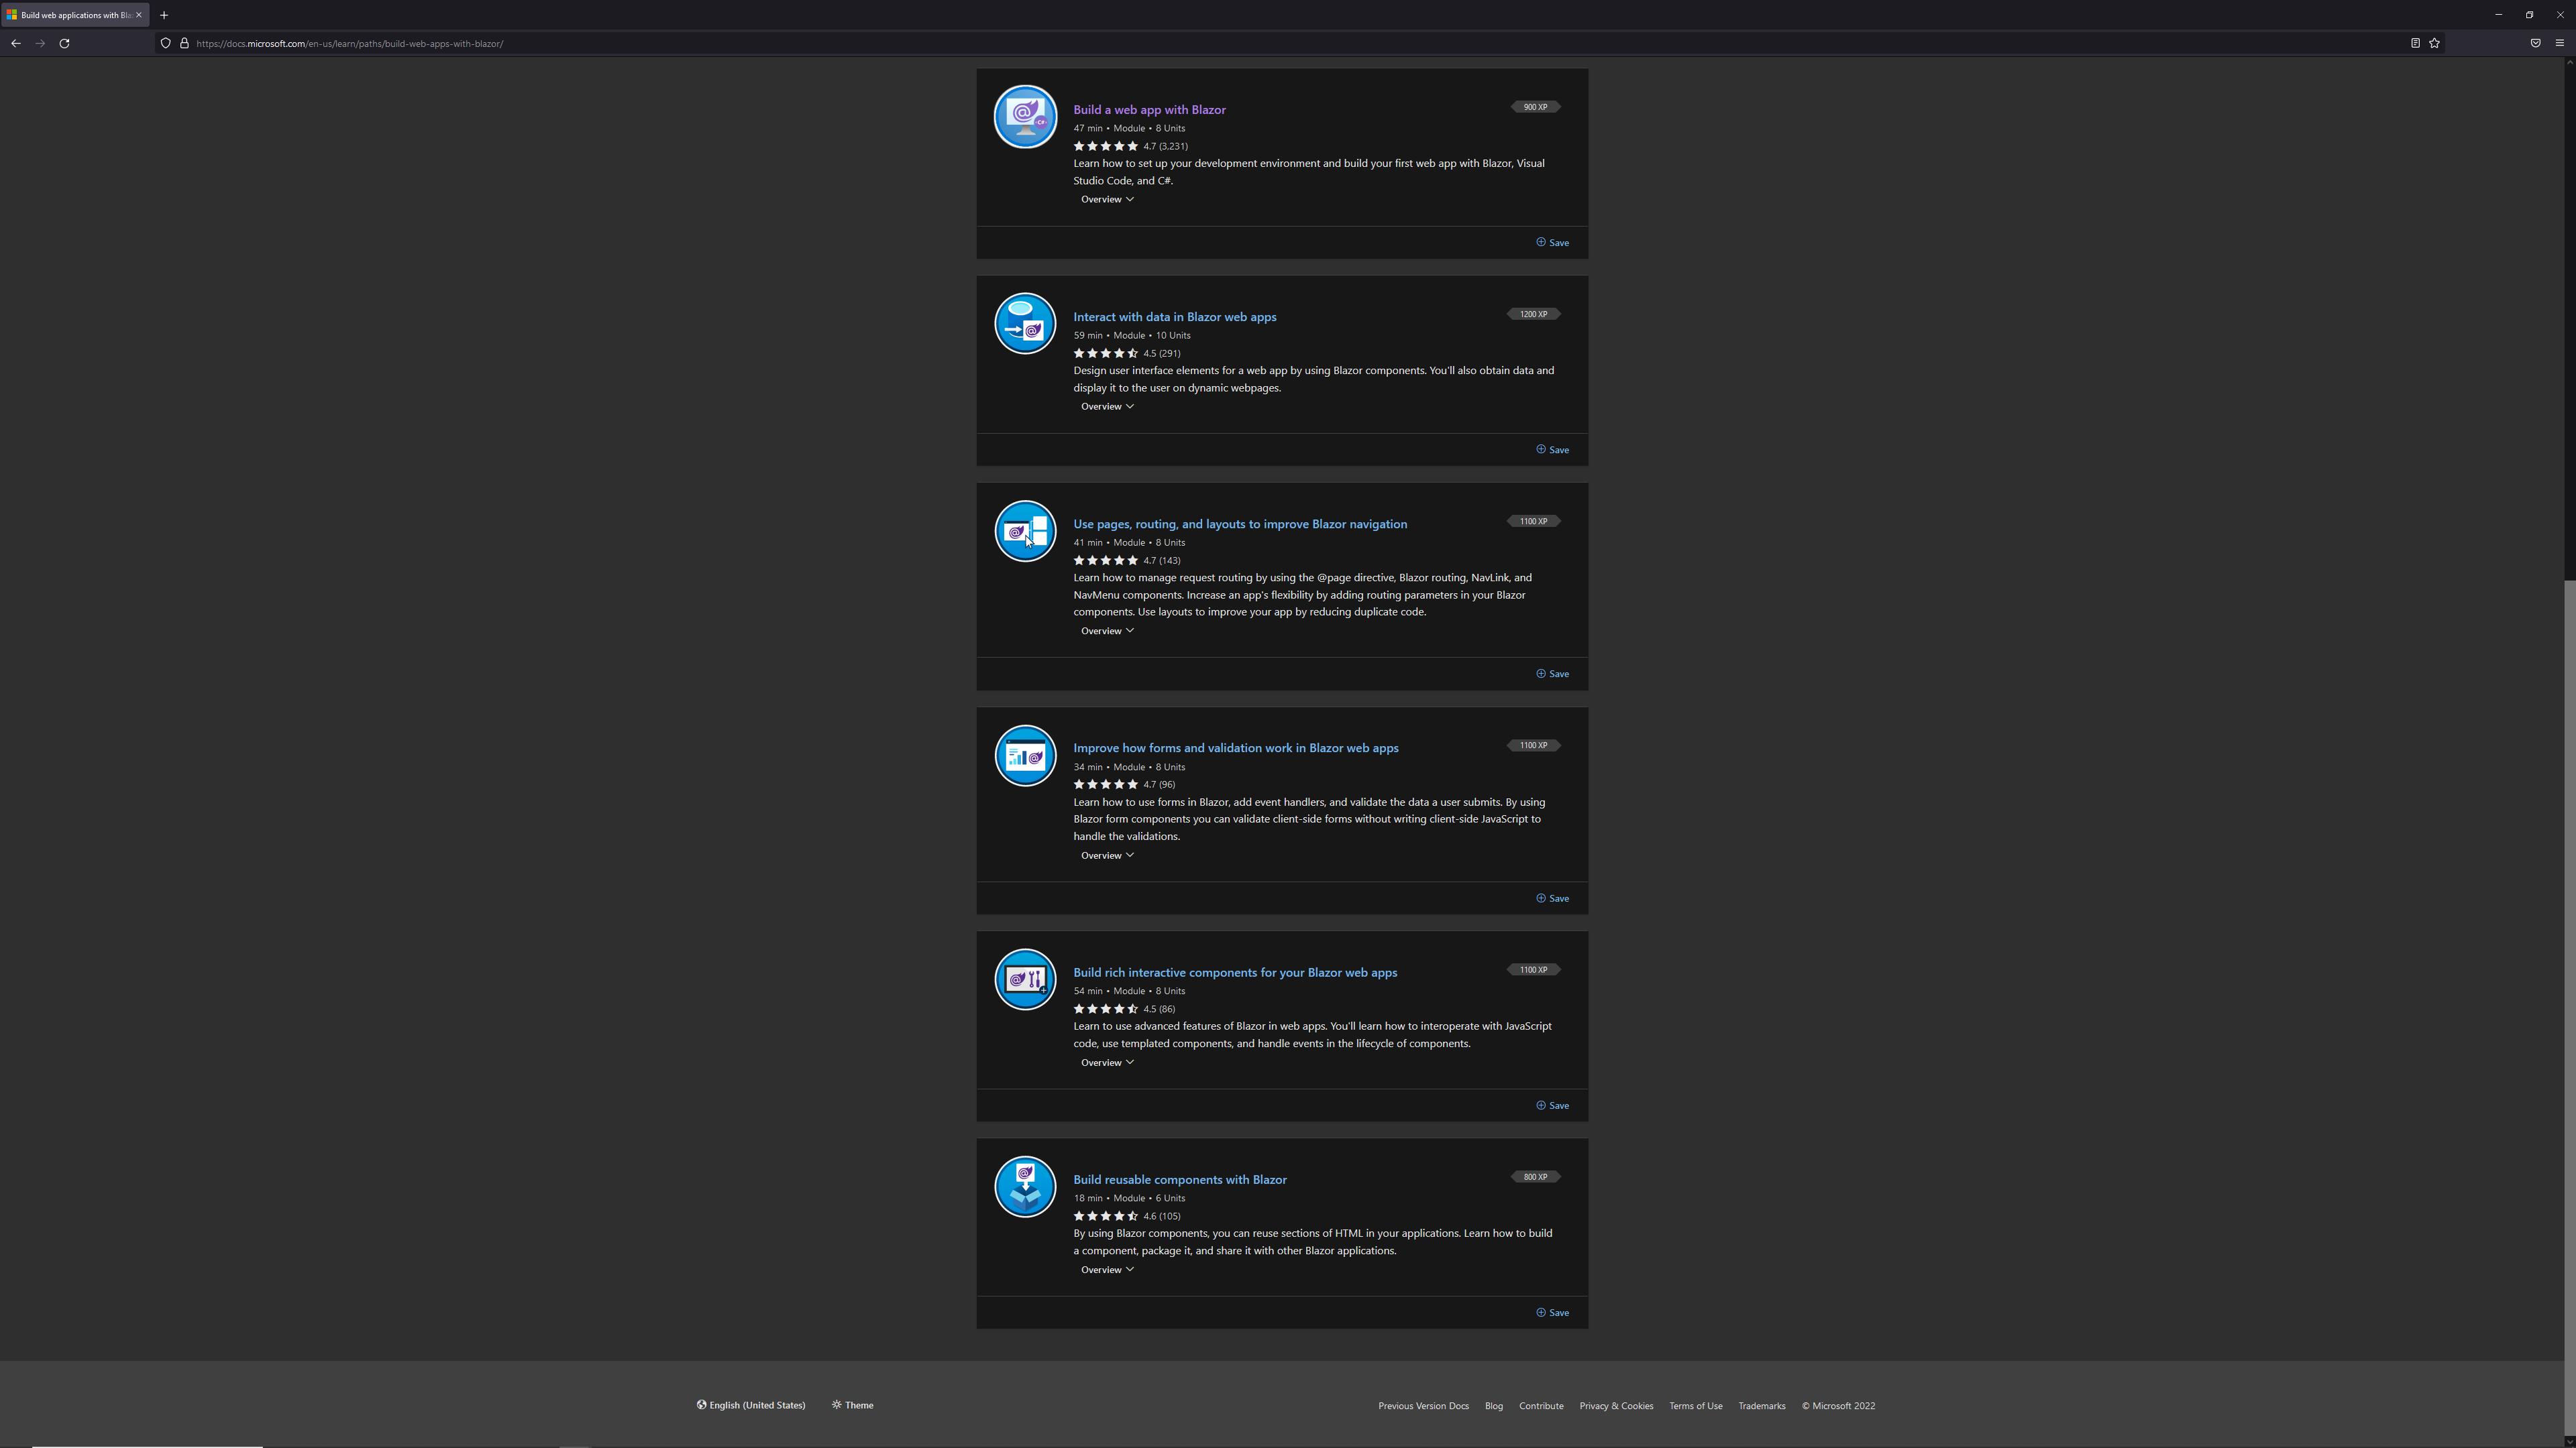Open Use pages, routing, and layouts link
Screen dimensions: 2576x1448
(1240, 524)
